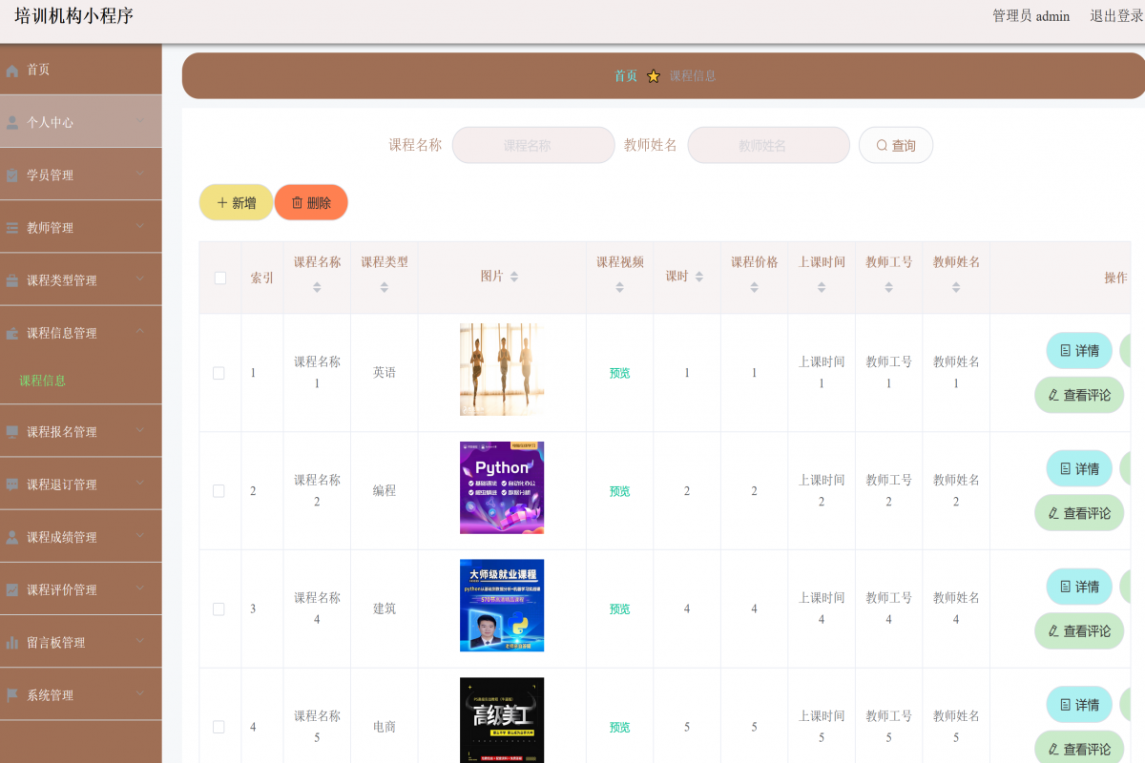Click the 退出登录 logout link
The width and height of the screenshot is (1145, 763).
pos(1116,16)
